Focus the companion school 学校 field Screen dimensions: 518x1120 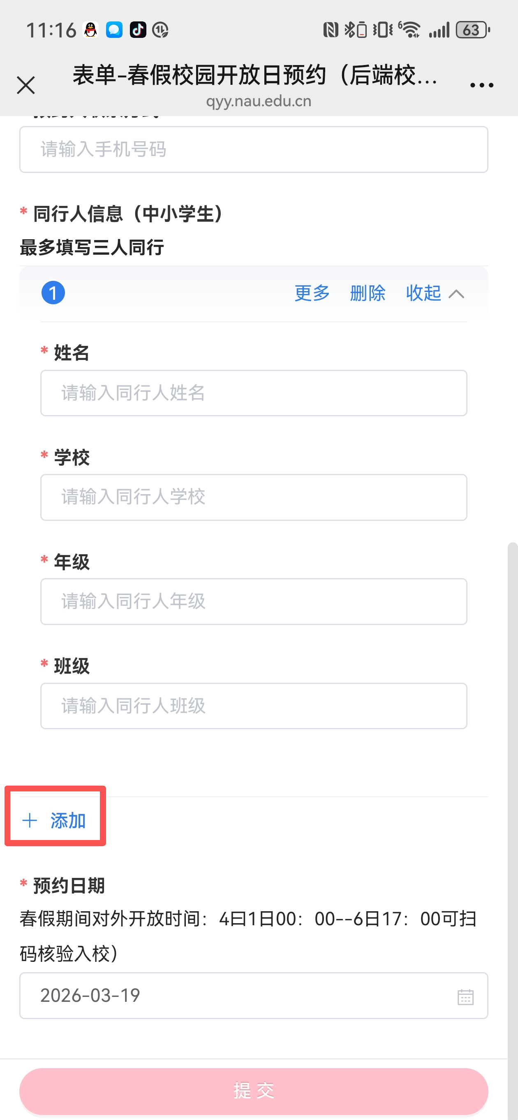(254, 497)
